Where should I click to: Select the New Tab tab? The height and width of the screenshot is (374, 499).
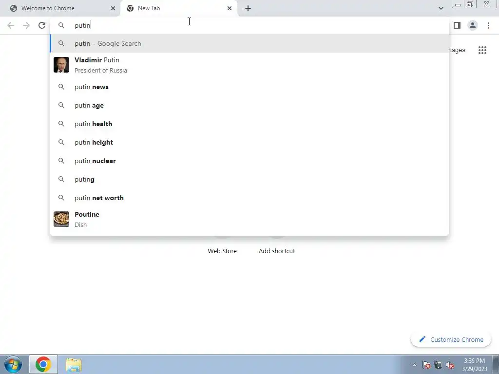click(x=178, y=8)
